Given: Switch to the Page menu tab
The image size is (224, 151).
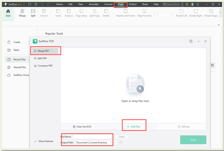Looking at the screenshot, I should click(121, 4).
